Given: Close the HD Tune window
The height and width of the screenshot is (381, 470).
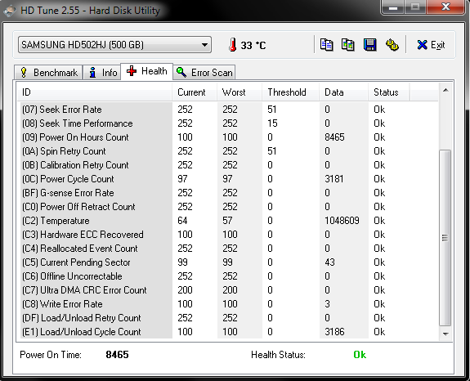Looking at the screenshot, I should tap(445, 7).
